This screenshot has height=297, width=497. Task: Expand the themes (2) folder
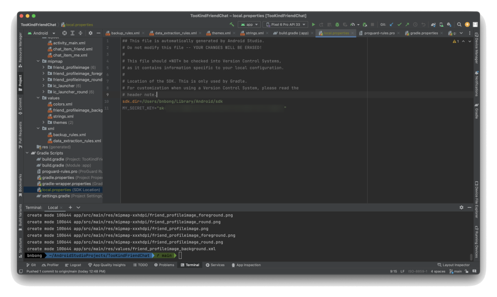point(44,122)
